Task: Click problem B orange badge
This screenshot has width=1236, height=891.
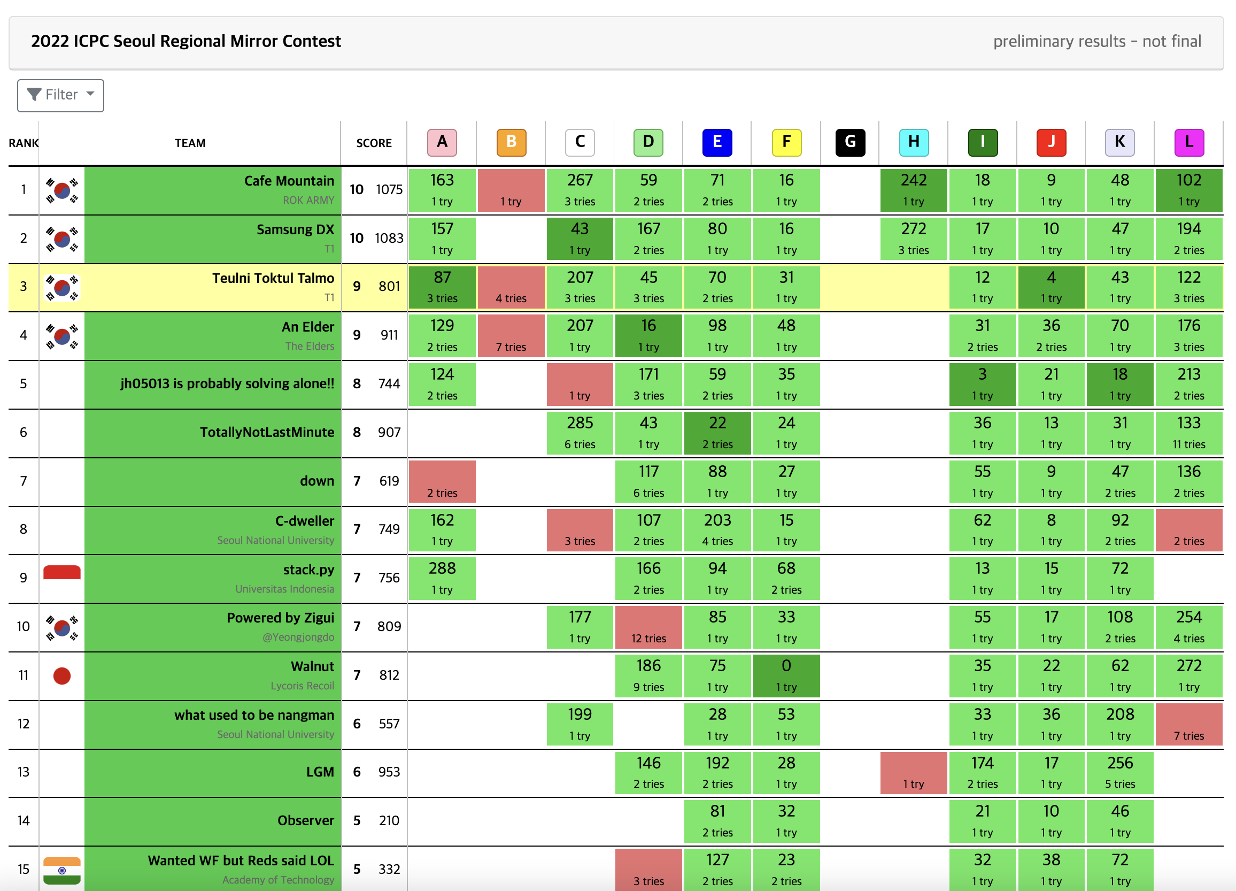Action: 511,142
